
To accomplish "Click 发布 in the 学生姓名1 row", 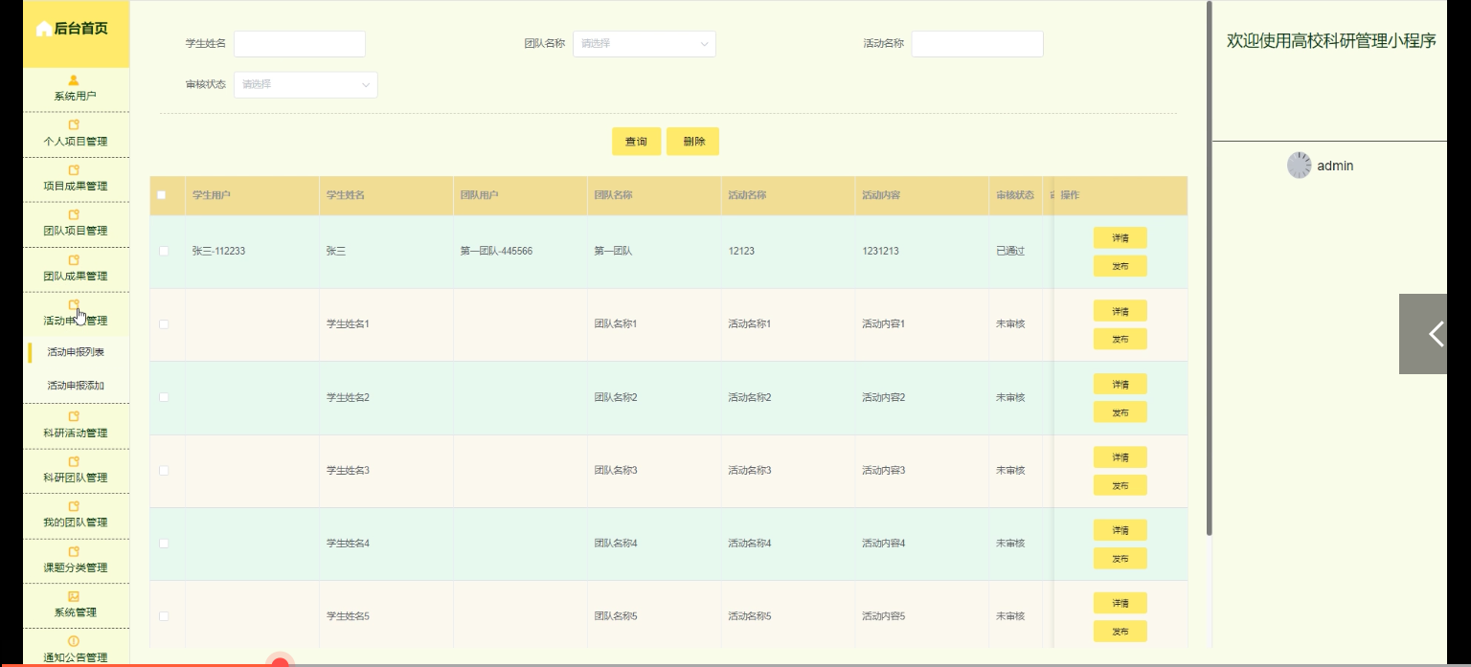I will (1120, 339).
